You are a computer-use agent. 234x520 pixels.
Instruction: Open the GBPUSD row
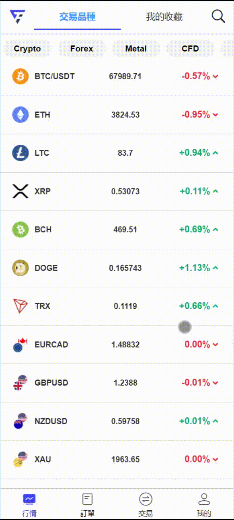tap(117, 383)
